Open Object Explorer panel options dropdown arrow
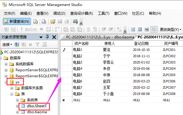The image size is (183, 115). (41, 37)
